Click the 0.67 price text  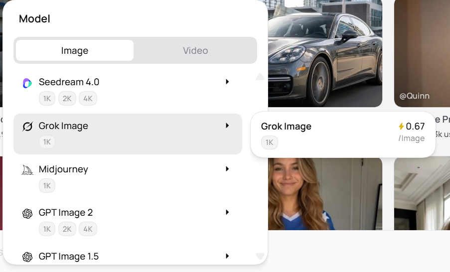tap(415, 126)
